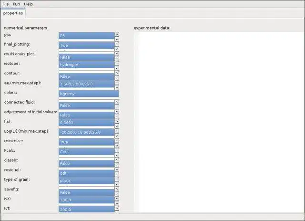Click the down arrow of the type of grain list
The image size is (305, 221).
coord(117,184)
